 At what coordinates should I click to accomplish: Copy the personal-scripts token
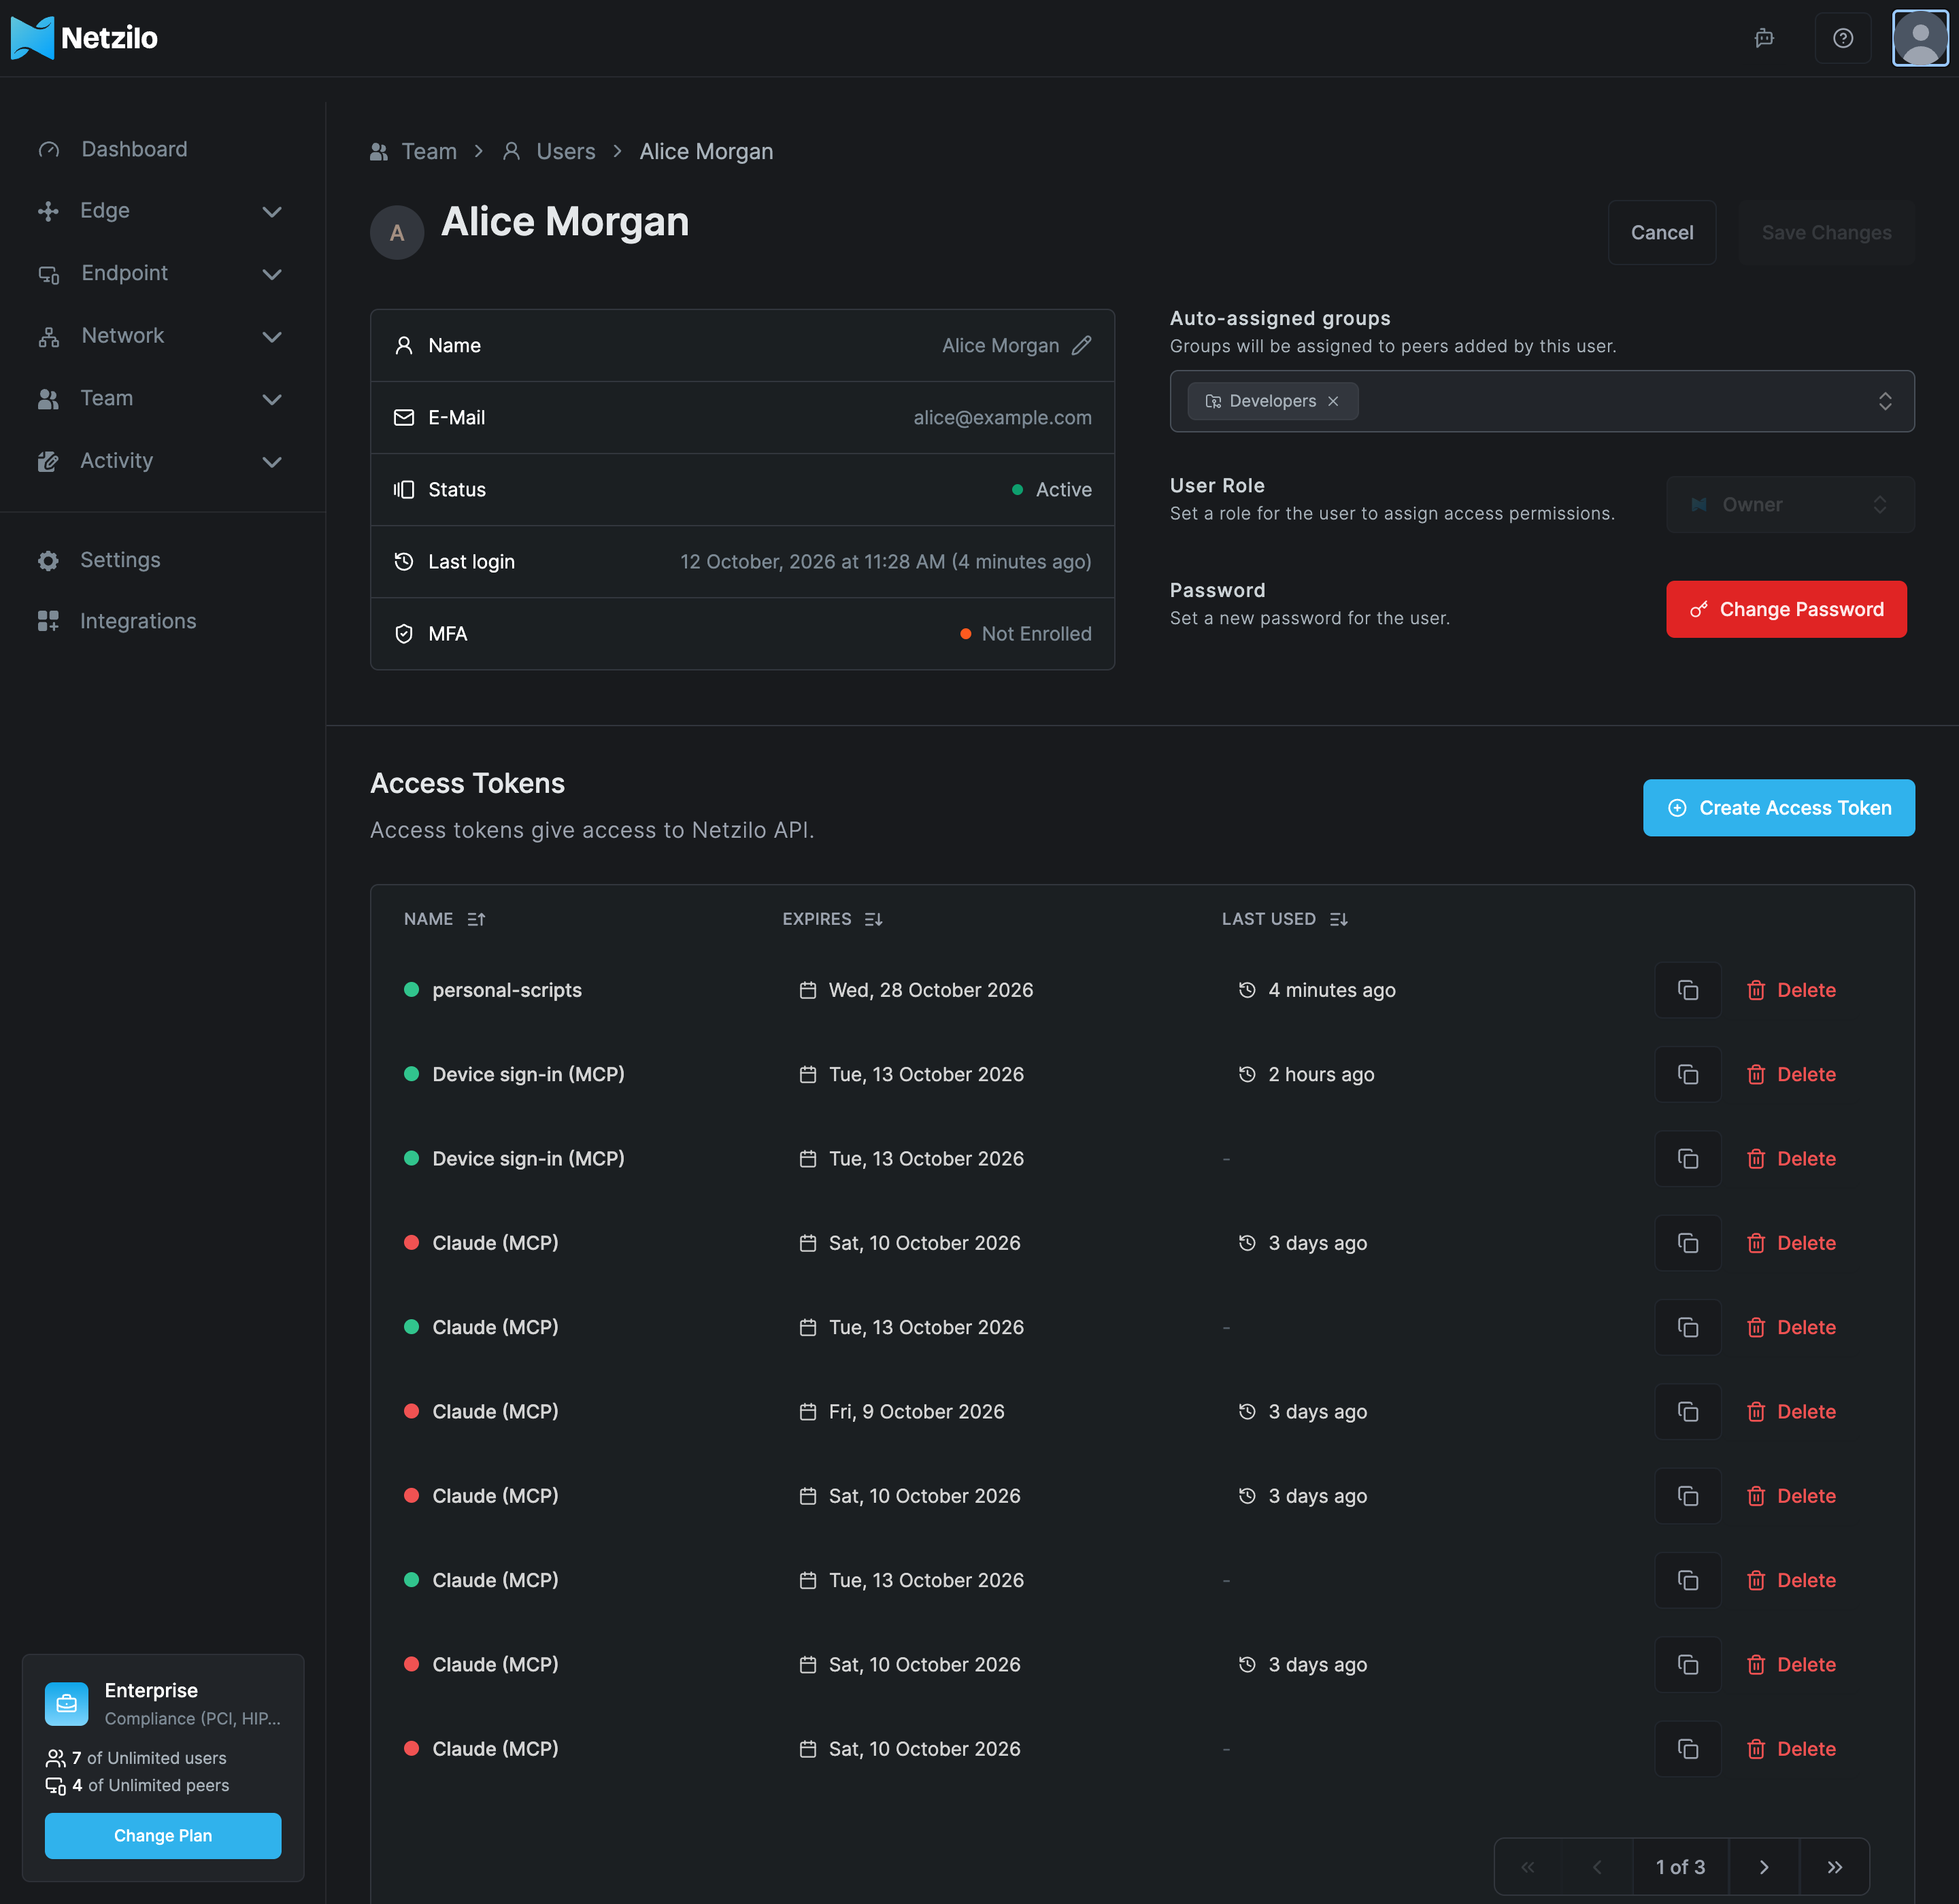coord(1687,990)
